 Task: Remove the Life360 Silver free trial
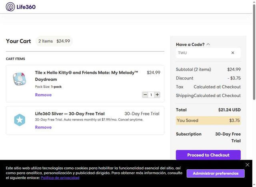tap(43, 127)
